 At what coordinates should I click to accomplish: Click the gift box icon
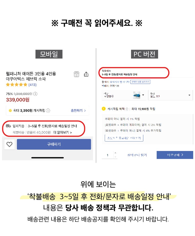[76, 74]
